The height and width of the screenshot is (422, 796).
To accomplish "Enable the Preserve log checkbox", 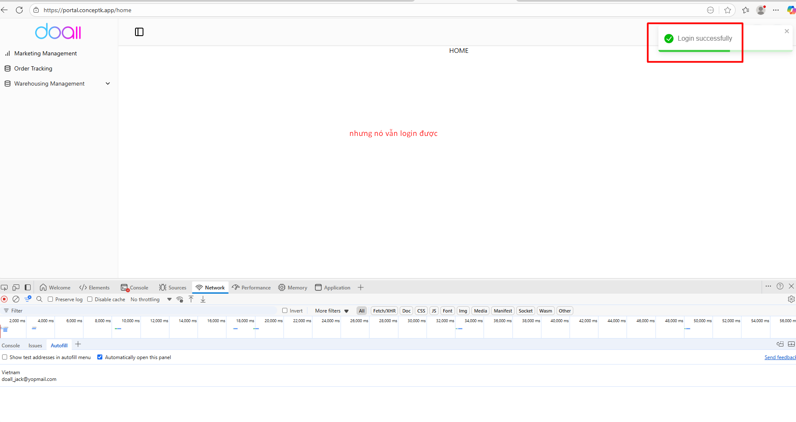I will (50, 299).
